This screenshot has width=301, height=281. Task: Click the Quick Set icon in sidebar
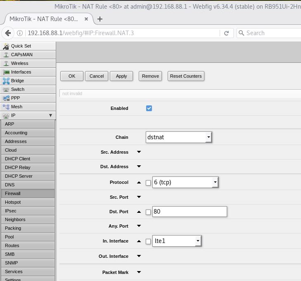coord(6,46)
